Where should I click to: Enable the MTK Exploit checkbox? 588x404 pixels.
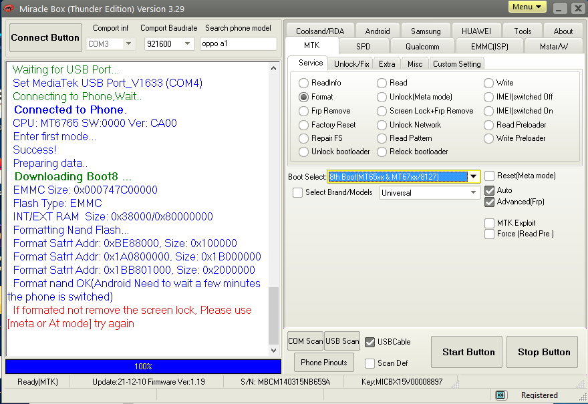click(x=489, y=223)
